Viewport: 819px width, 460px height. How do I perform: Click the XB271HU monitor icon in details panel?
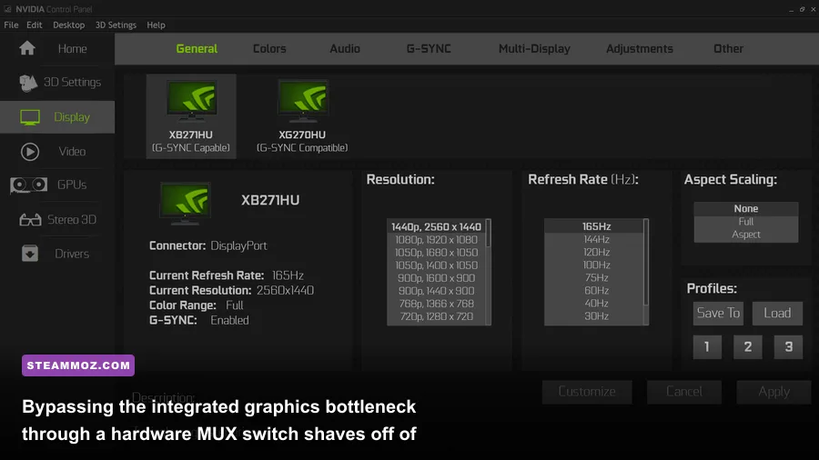(185, 203)
